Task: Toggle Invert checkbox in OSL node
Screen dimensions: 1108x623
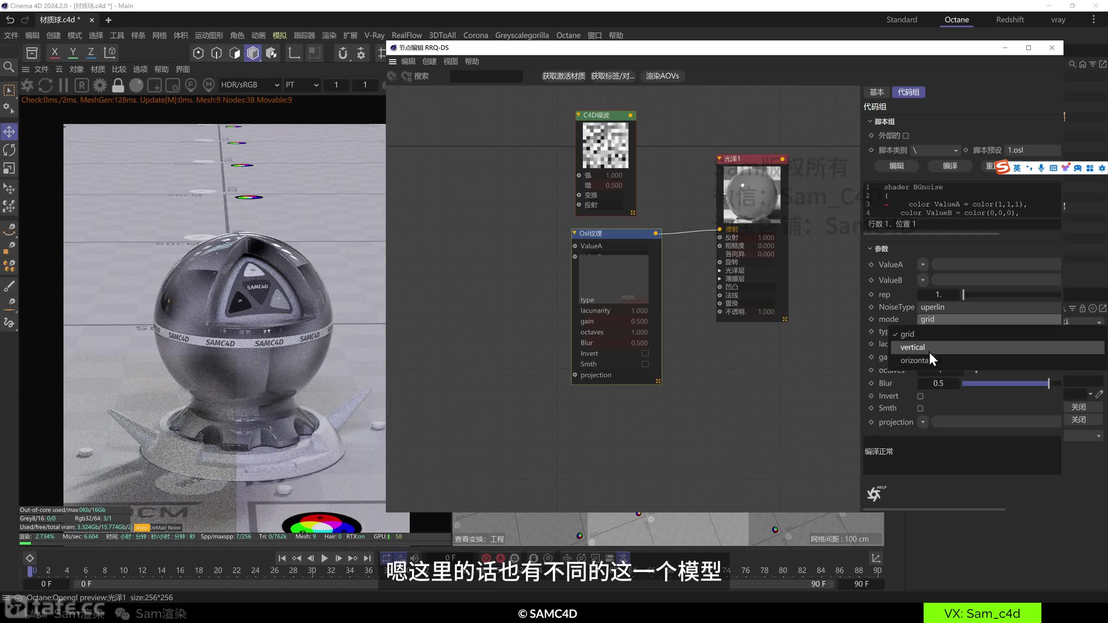Action: pyautogui.click(x=645, y=353)
